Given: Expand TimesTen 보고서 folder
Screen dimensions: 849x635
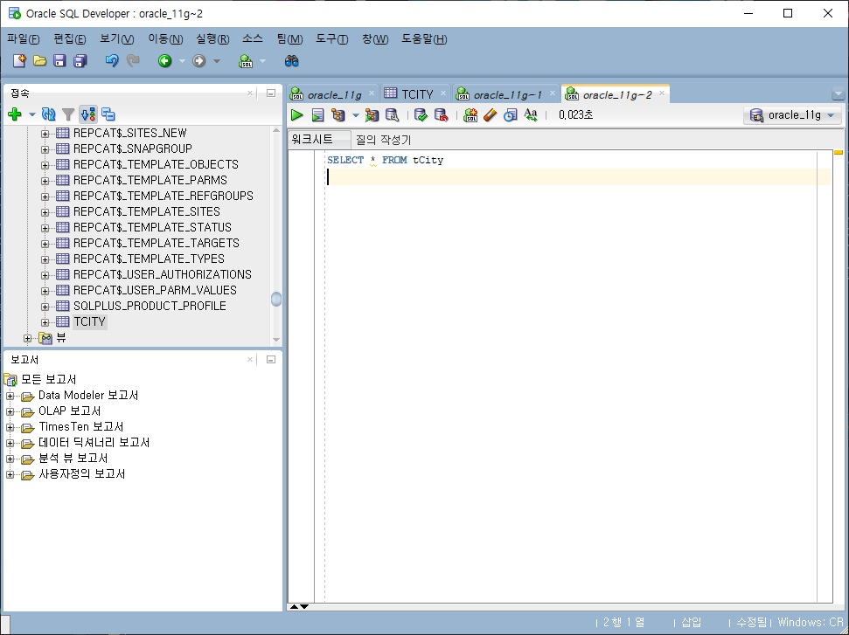Looking at the screenshot, I should [x=10, y=427].
